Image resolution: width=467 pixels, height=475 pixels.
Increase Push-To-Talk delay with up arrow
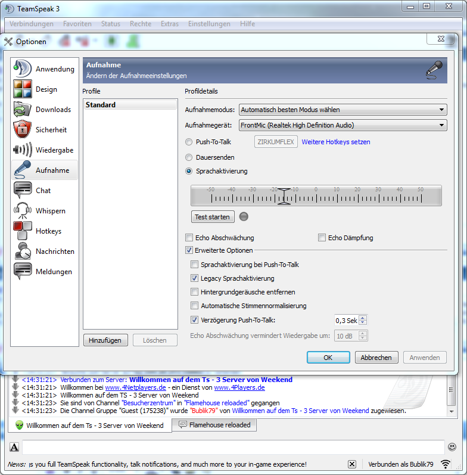click(363, 318)
